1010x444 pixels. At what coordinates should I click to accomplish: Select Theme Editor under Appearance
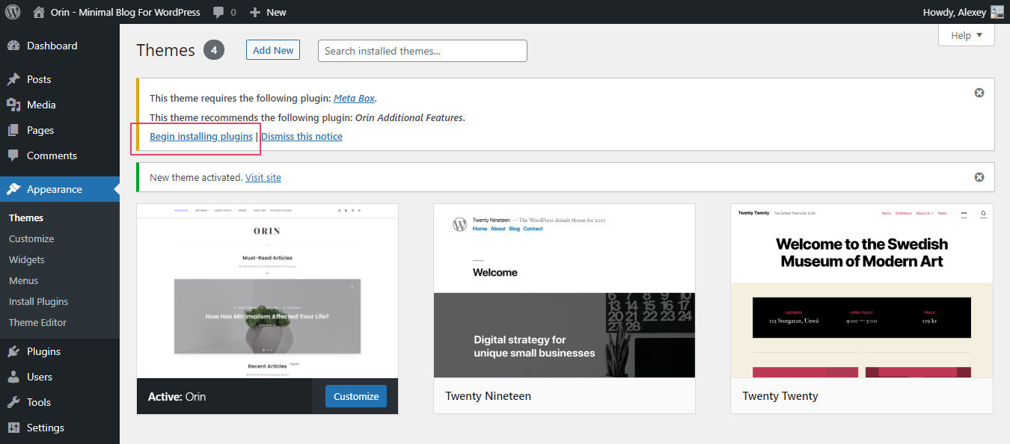tap(37, 322)
